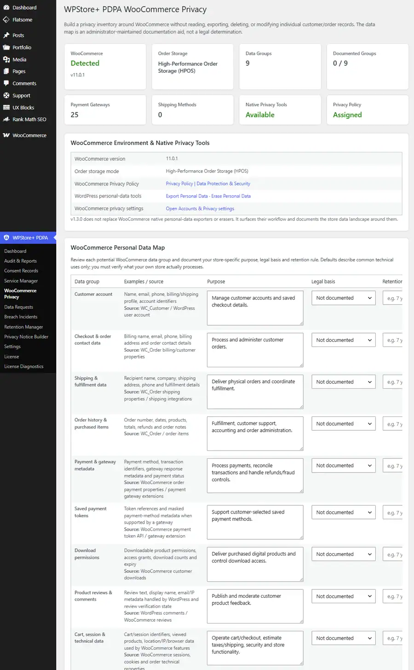Click the 'Assigned' Privacy Policy status
Viewport: 414px width, 670px height.
pyautogui.click(x=347, y=115)
